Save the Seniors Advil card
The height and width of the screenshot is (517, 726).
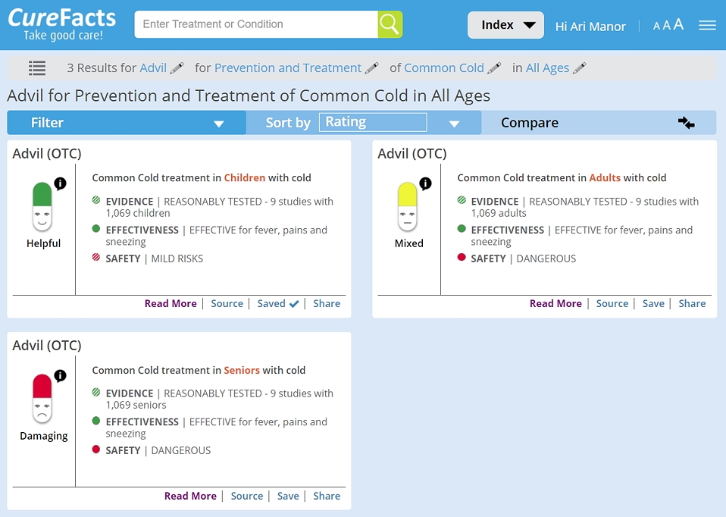288,496
